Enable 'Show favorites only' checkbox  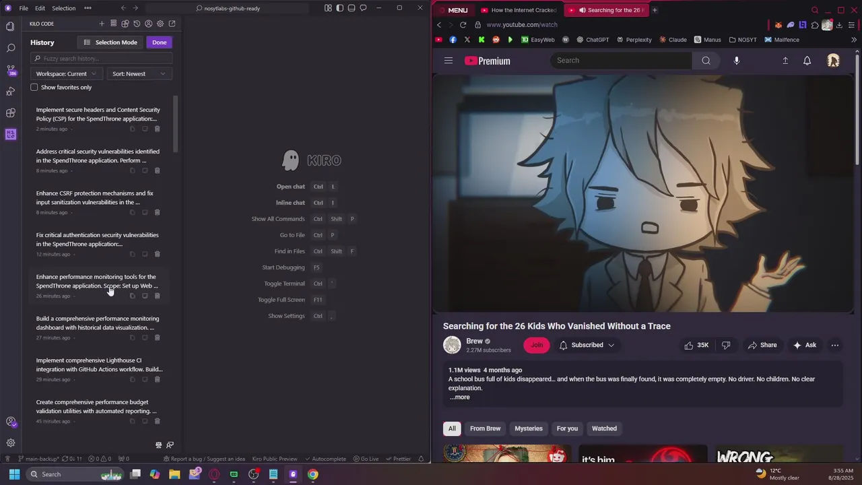coord(34,87)
